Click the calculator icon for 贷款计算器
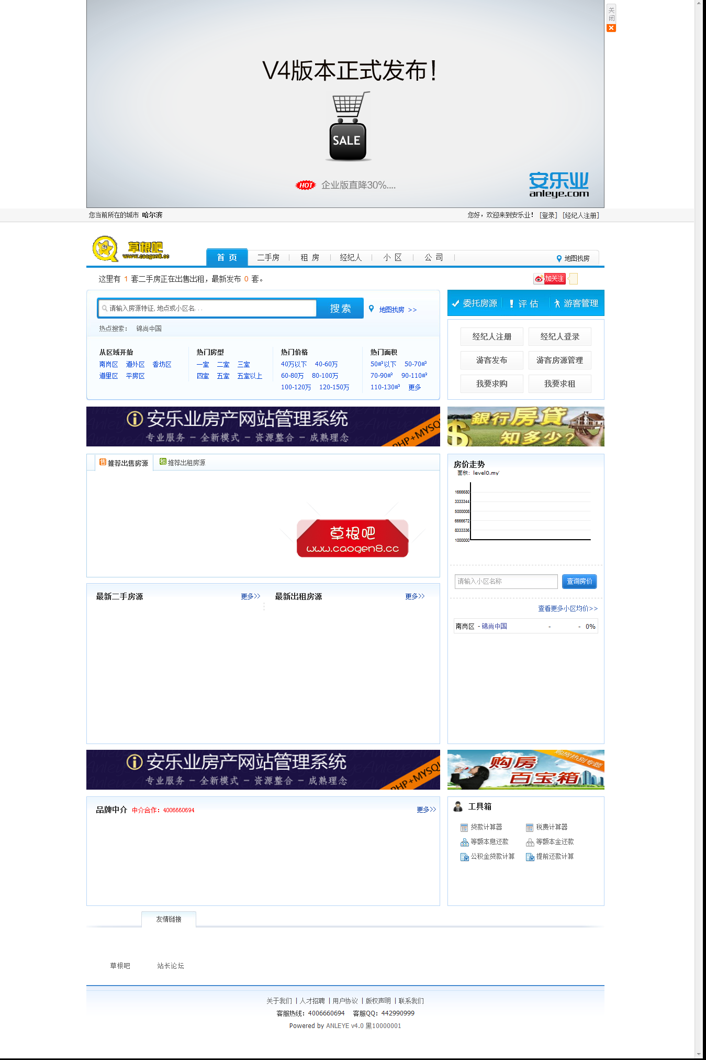The width and height of the screenshot is (706, 1060). [x=464, y=827]
